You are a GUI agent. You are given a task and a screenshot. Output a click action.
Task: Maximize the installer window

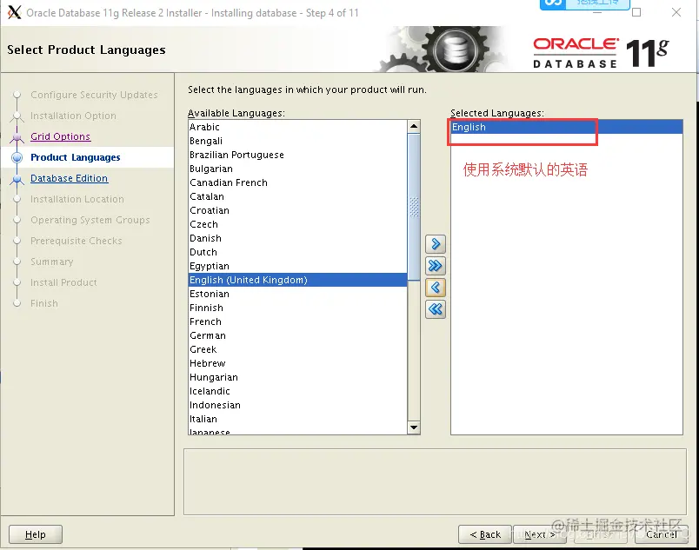[636, 12]
